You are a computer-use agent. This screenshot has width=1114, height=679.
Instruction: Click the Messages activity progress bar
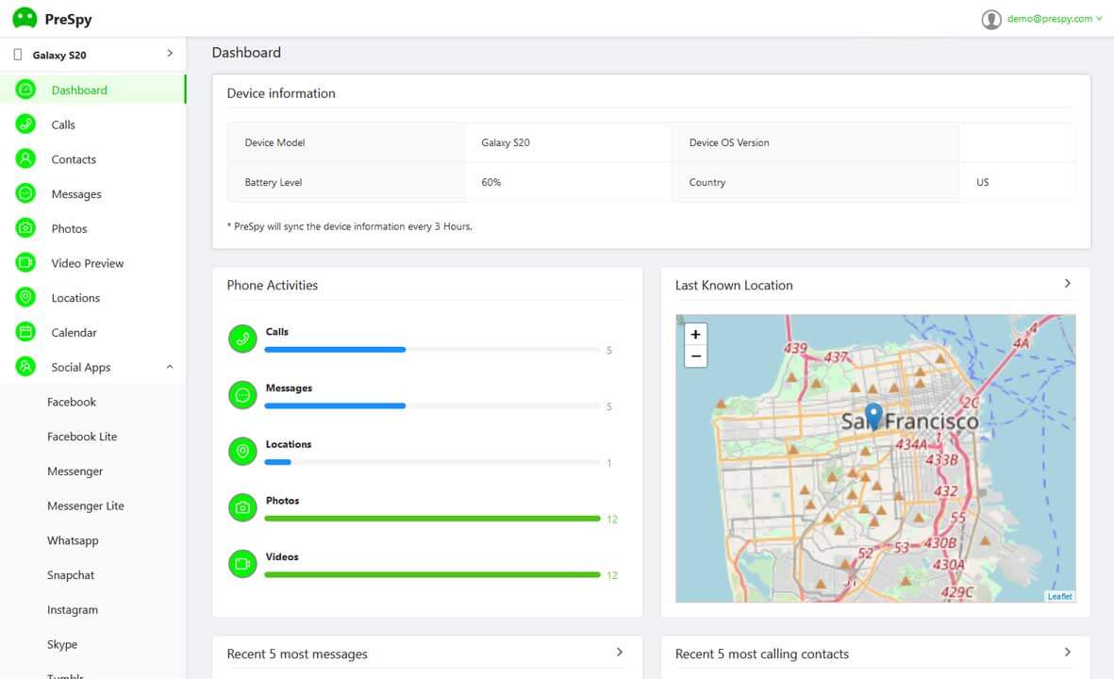pyautogui.click(x=432, y=406)
